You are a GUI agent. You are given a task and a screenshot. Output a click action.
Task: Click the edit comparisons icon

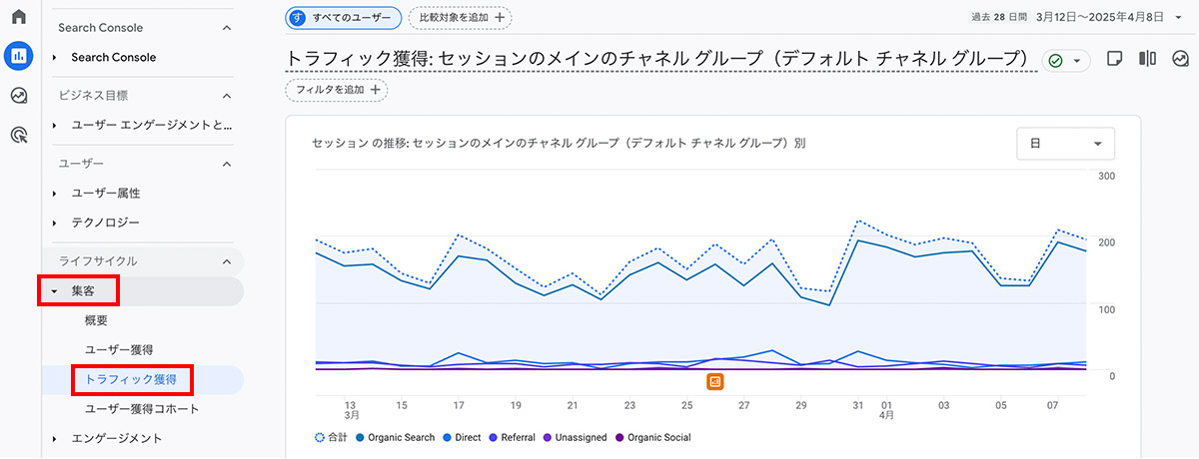click(x=1148, y=60)
